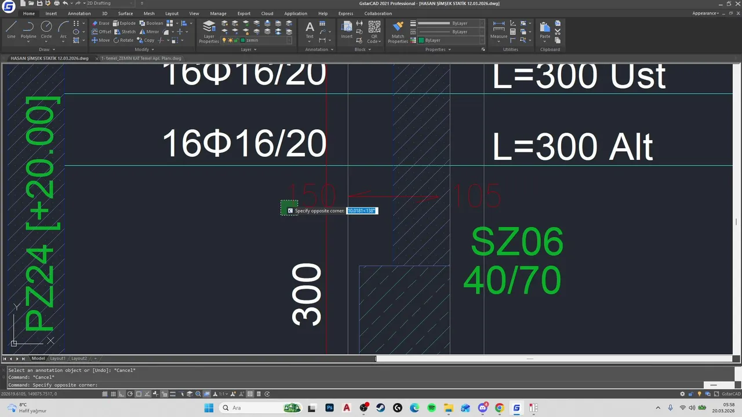The width and height of the screenshot is (742, 417).
Task: Switch to the Layout1 tab
Action: tap(57, 359)
